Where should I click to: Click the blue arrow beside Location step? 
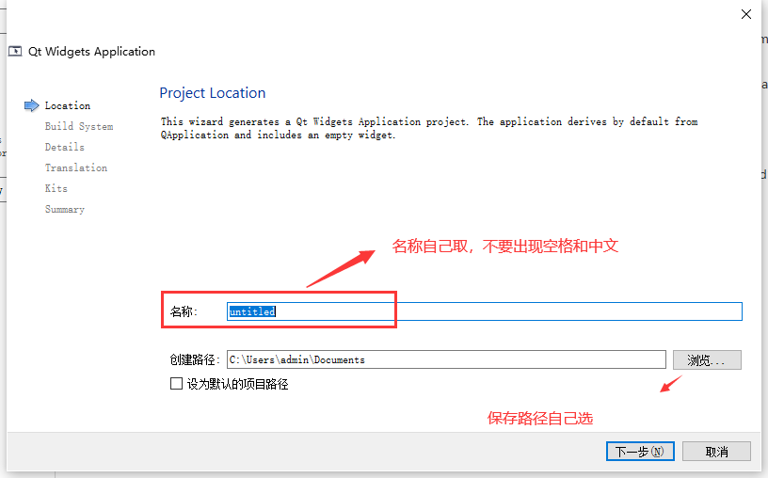pyautogui.click(x=31, y=105)
